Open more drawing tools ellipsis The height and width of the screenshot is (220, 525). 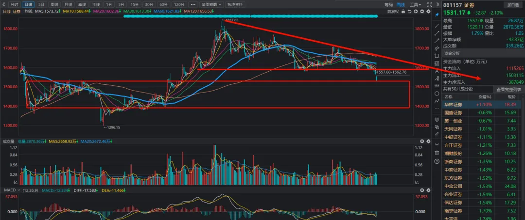coord(437,109)
